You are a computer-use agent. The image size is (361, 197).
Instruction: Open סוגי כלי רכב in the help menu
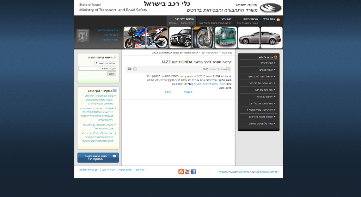267,63
